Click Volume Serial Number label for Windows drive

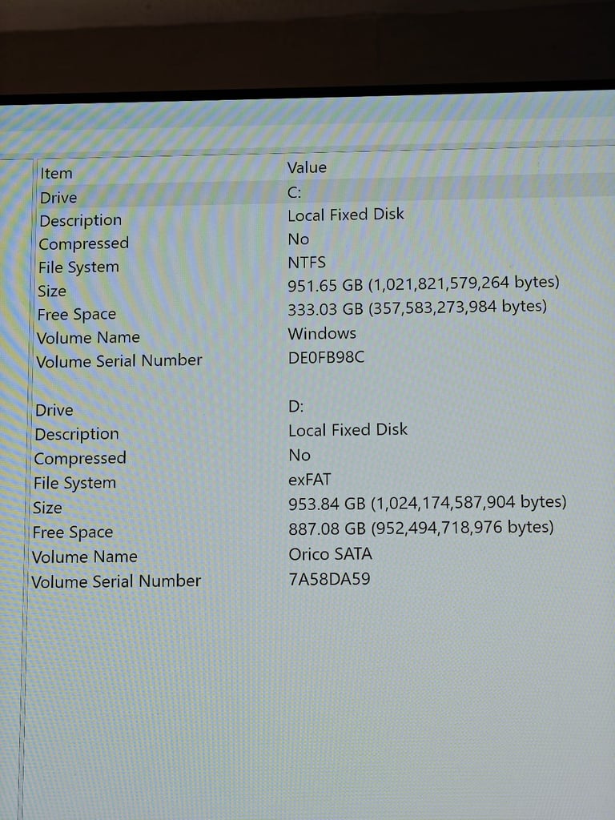[119, 361]
